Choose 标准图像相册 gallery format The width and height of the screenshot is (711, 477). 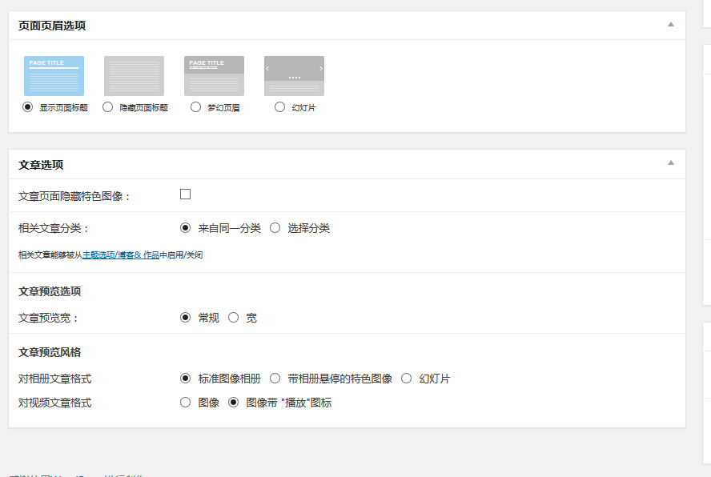(186, 379)
